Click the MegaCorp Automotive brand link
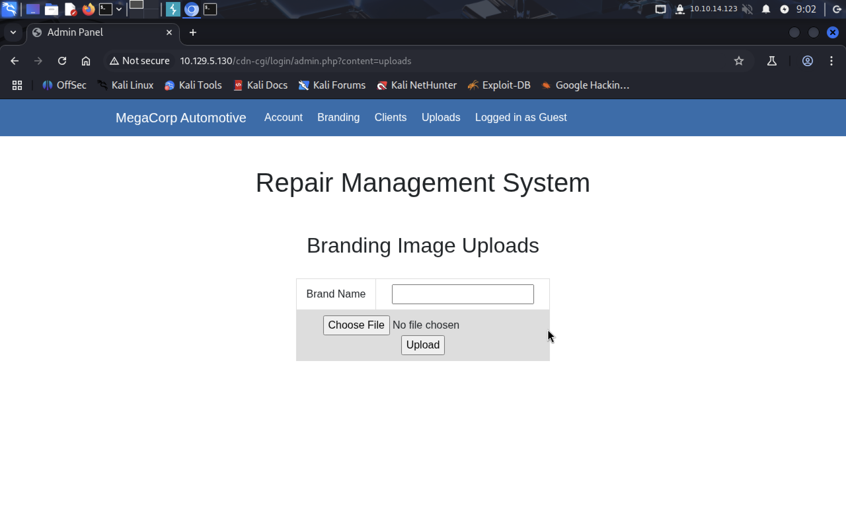The height and width of the screenshot is (529, 846). coord(181,118)
